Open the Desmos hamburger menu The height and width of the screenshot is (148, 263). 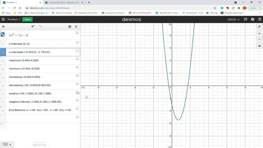point(3,19)
